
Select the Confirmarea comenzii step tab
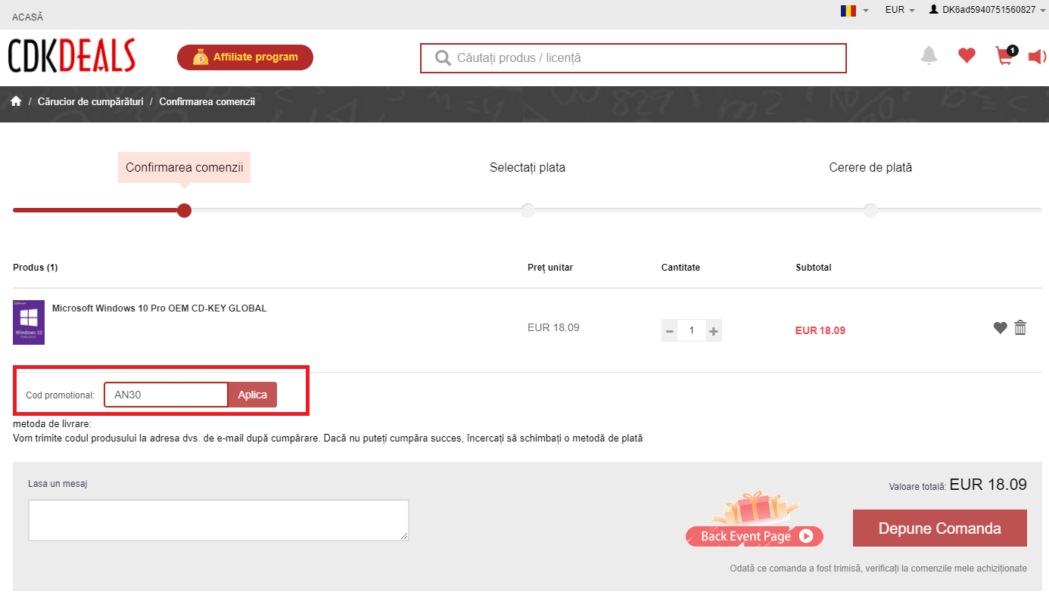(184, 167)
